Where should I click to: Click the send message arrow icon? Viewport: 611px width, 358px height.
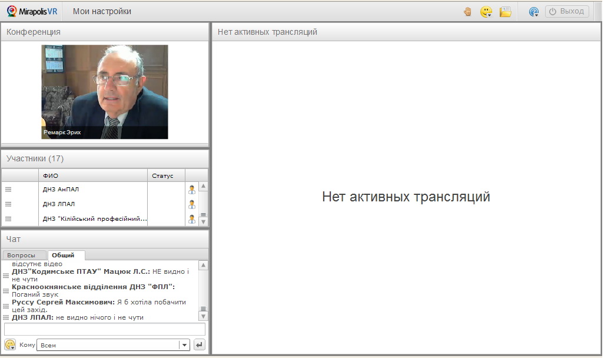click(200, 345)
